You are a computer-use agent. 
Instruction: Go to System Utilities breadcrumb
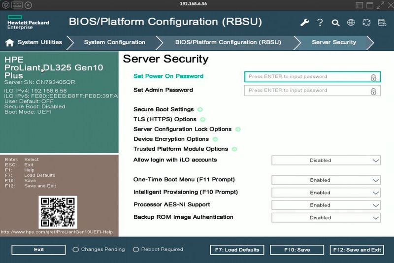(x=40, y=42)
